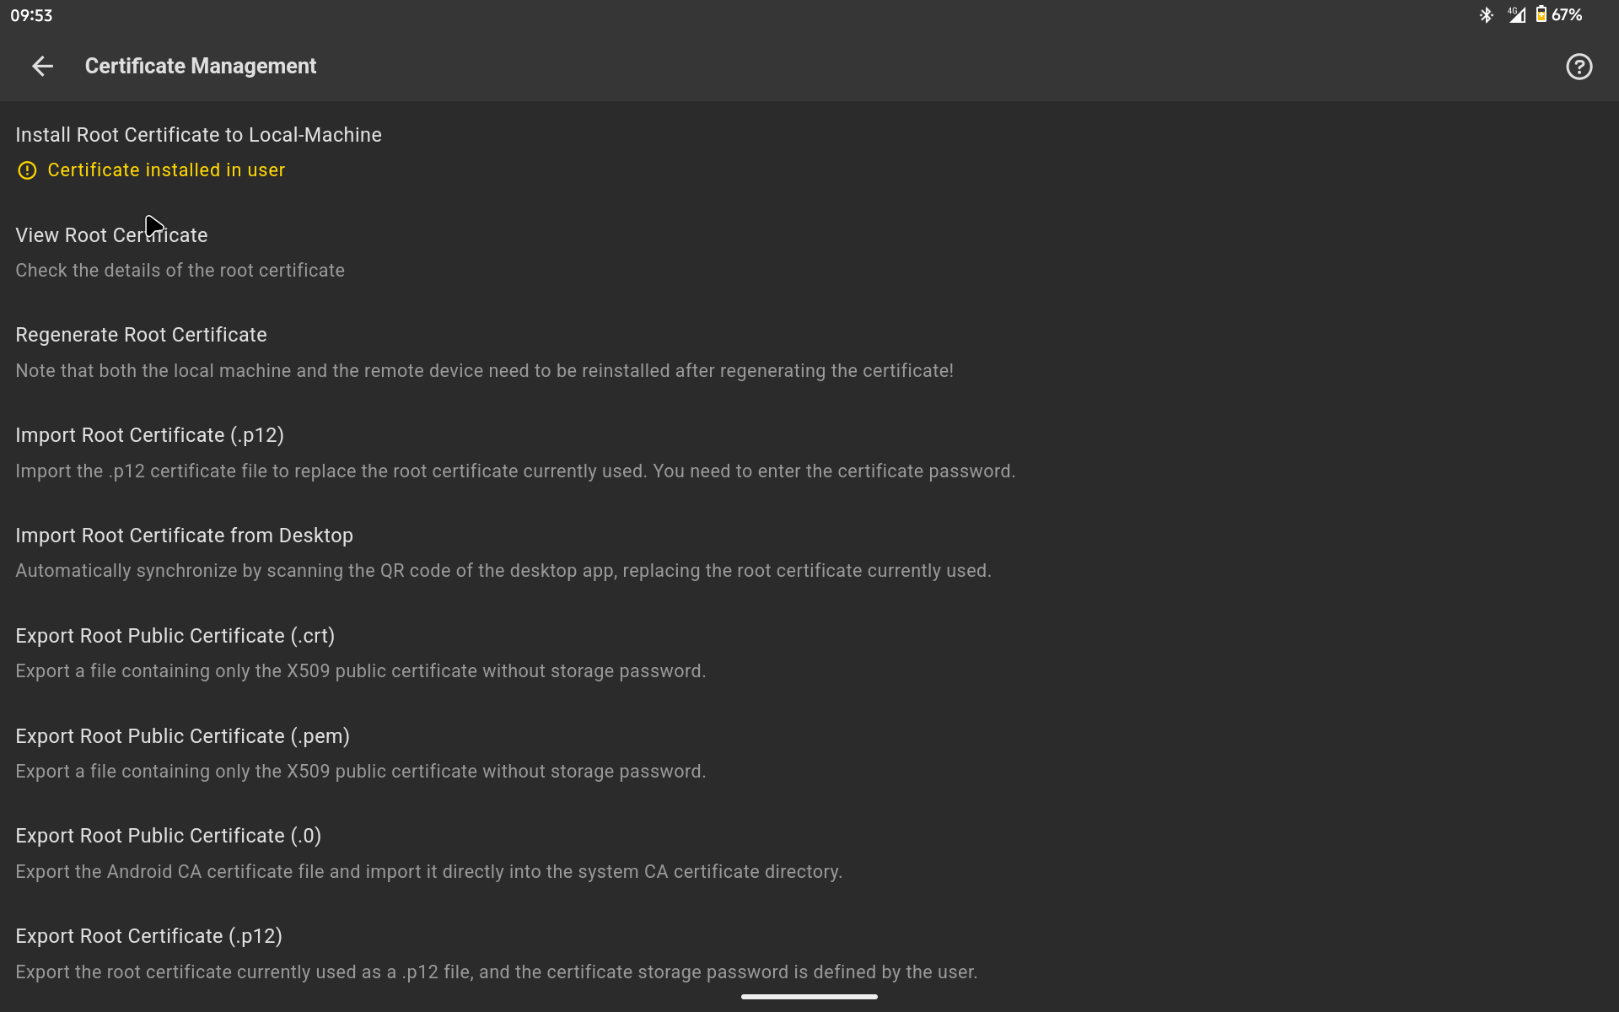Tap the yellow certificate warning icon

tap(27, 170)
